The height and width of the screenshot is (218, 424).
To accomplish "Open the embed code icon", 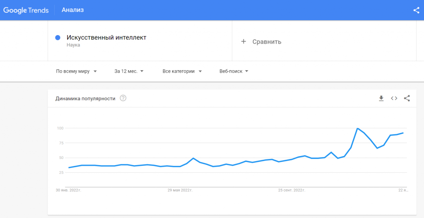I will (394, 99).
